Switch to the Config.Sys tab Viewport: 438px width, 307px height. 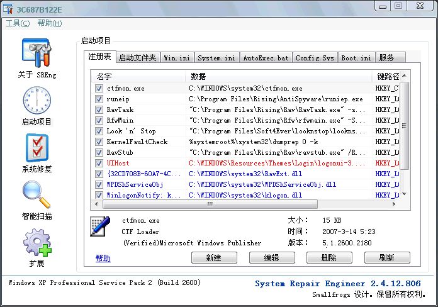click(315, 57)
